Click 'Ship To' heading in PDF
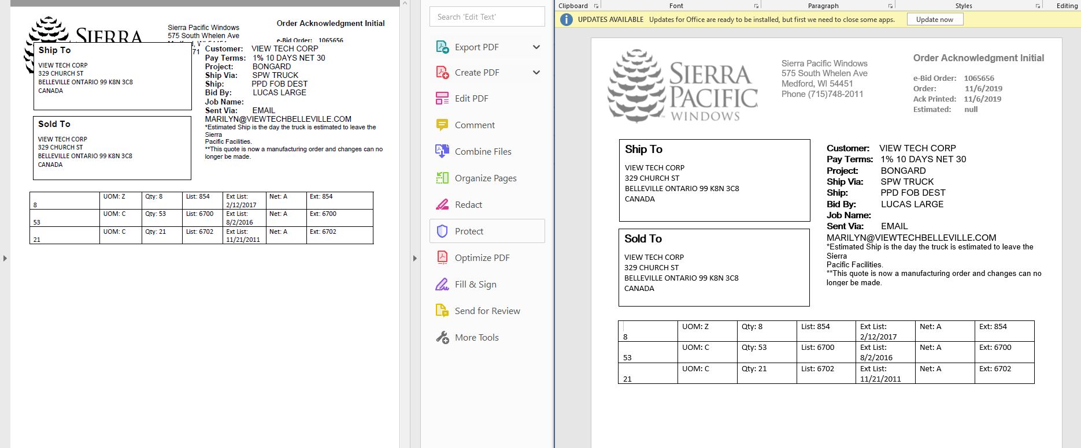1081x448 pixels. coord(54,50)
